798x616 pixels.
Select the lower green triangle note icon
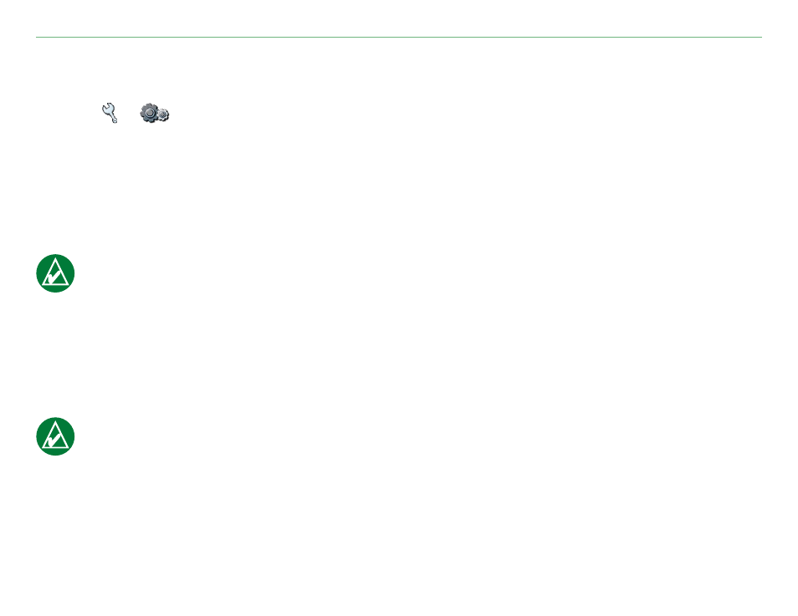tap(55, 436)
